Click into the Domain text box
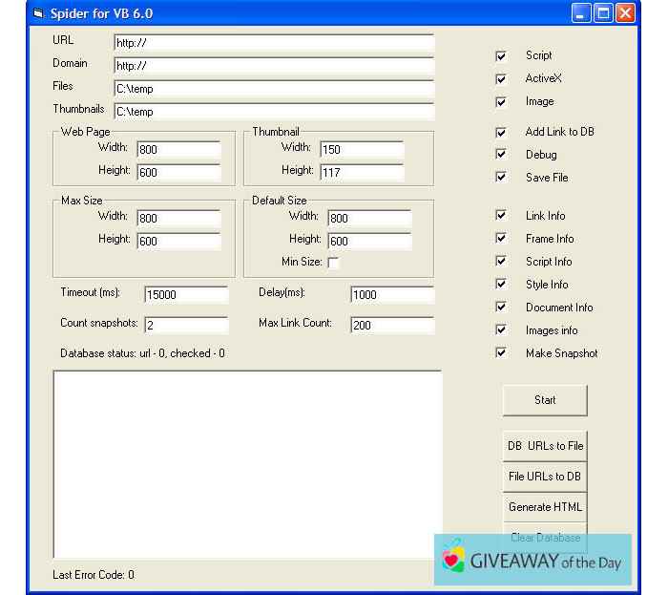This screenshot has height=595, width=668. pyautogui.click(x=273, y=66)
